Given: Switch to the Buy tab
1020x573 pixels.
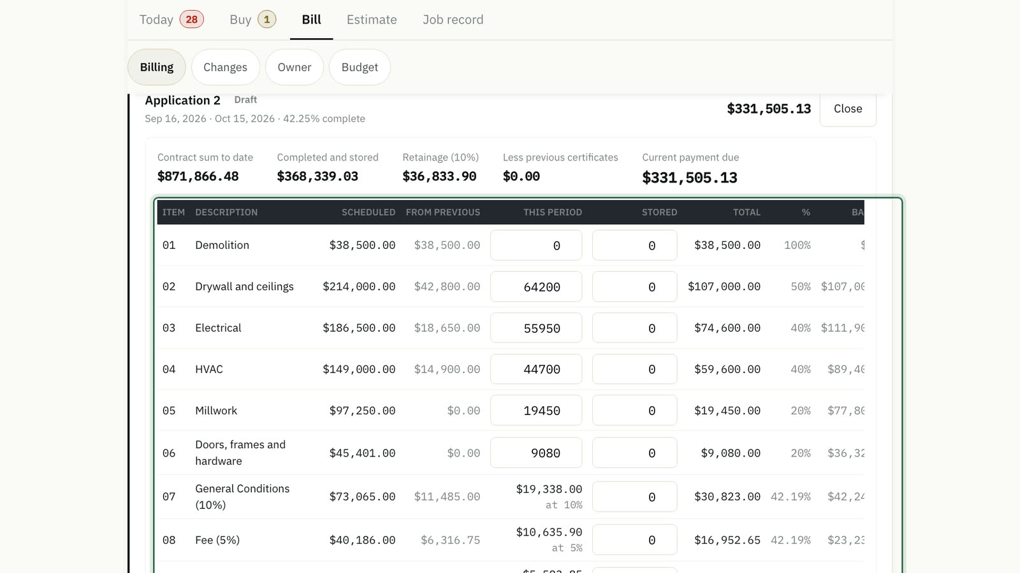Looking at the screenshot, I should point(252,20).
